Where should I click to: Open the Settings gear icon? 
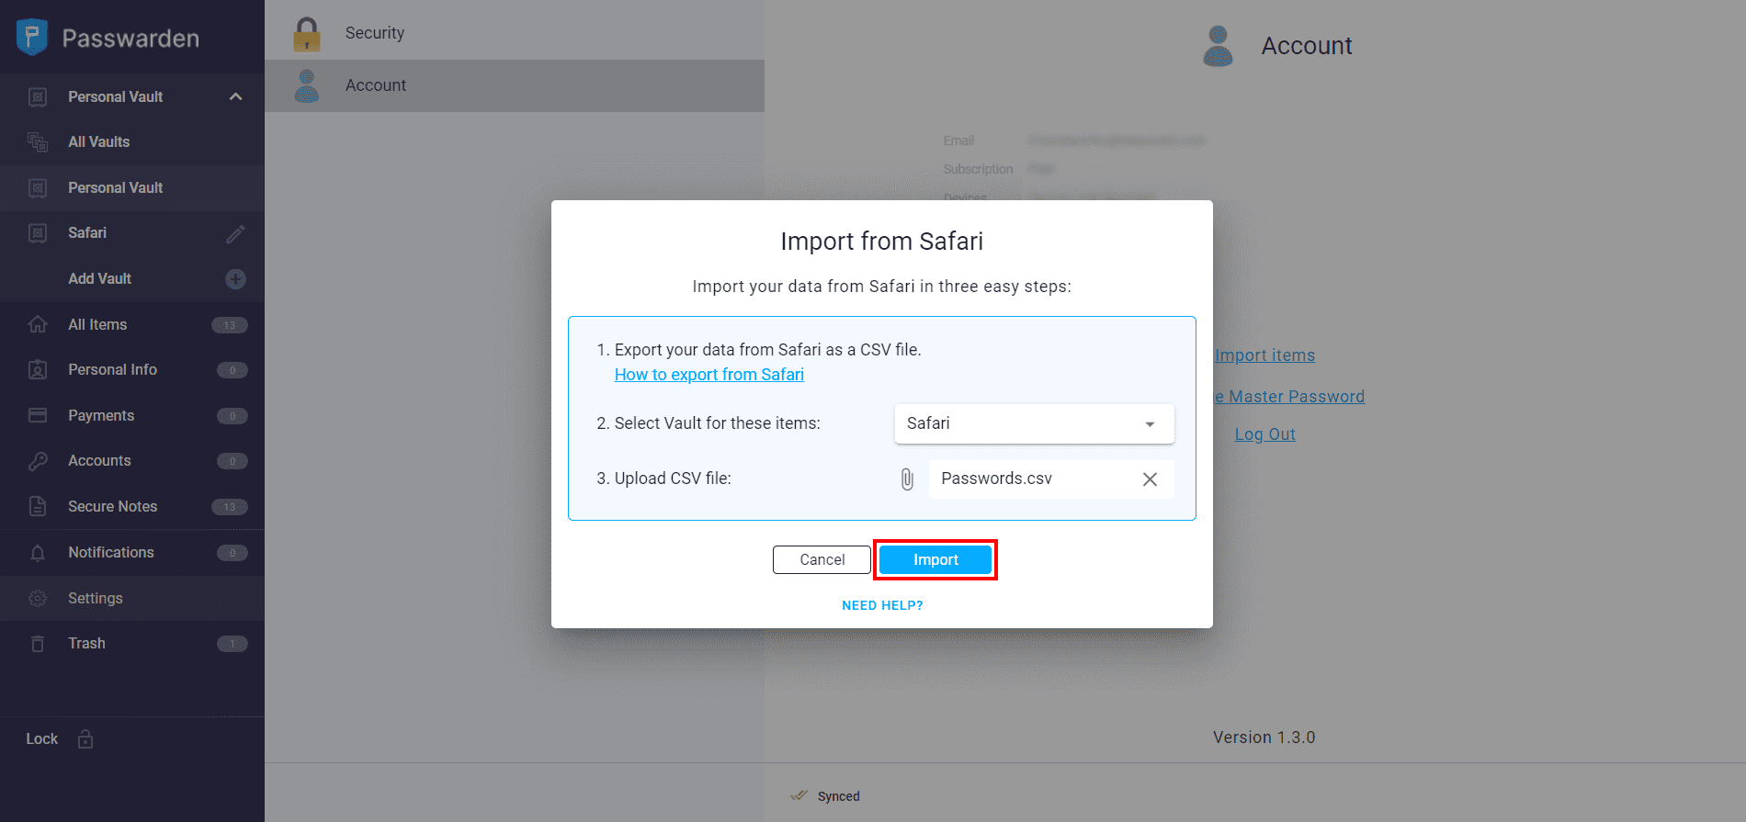coord(38,598)
